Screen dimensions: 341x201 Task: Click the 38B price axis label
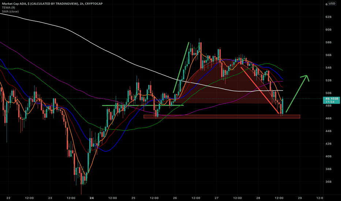click(x=329, y=169)
